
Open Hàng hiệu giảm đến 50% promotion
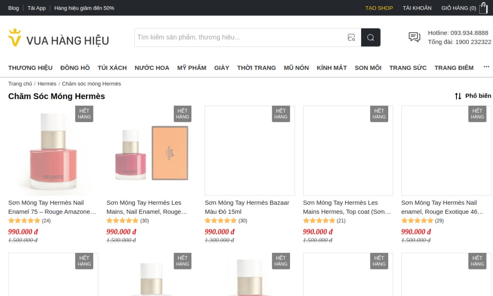[x=84, y=8]
